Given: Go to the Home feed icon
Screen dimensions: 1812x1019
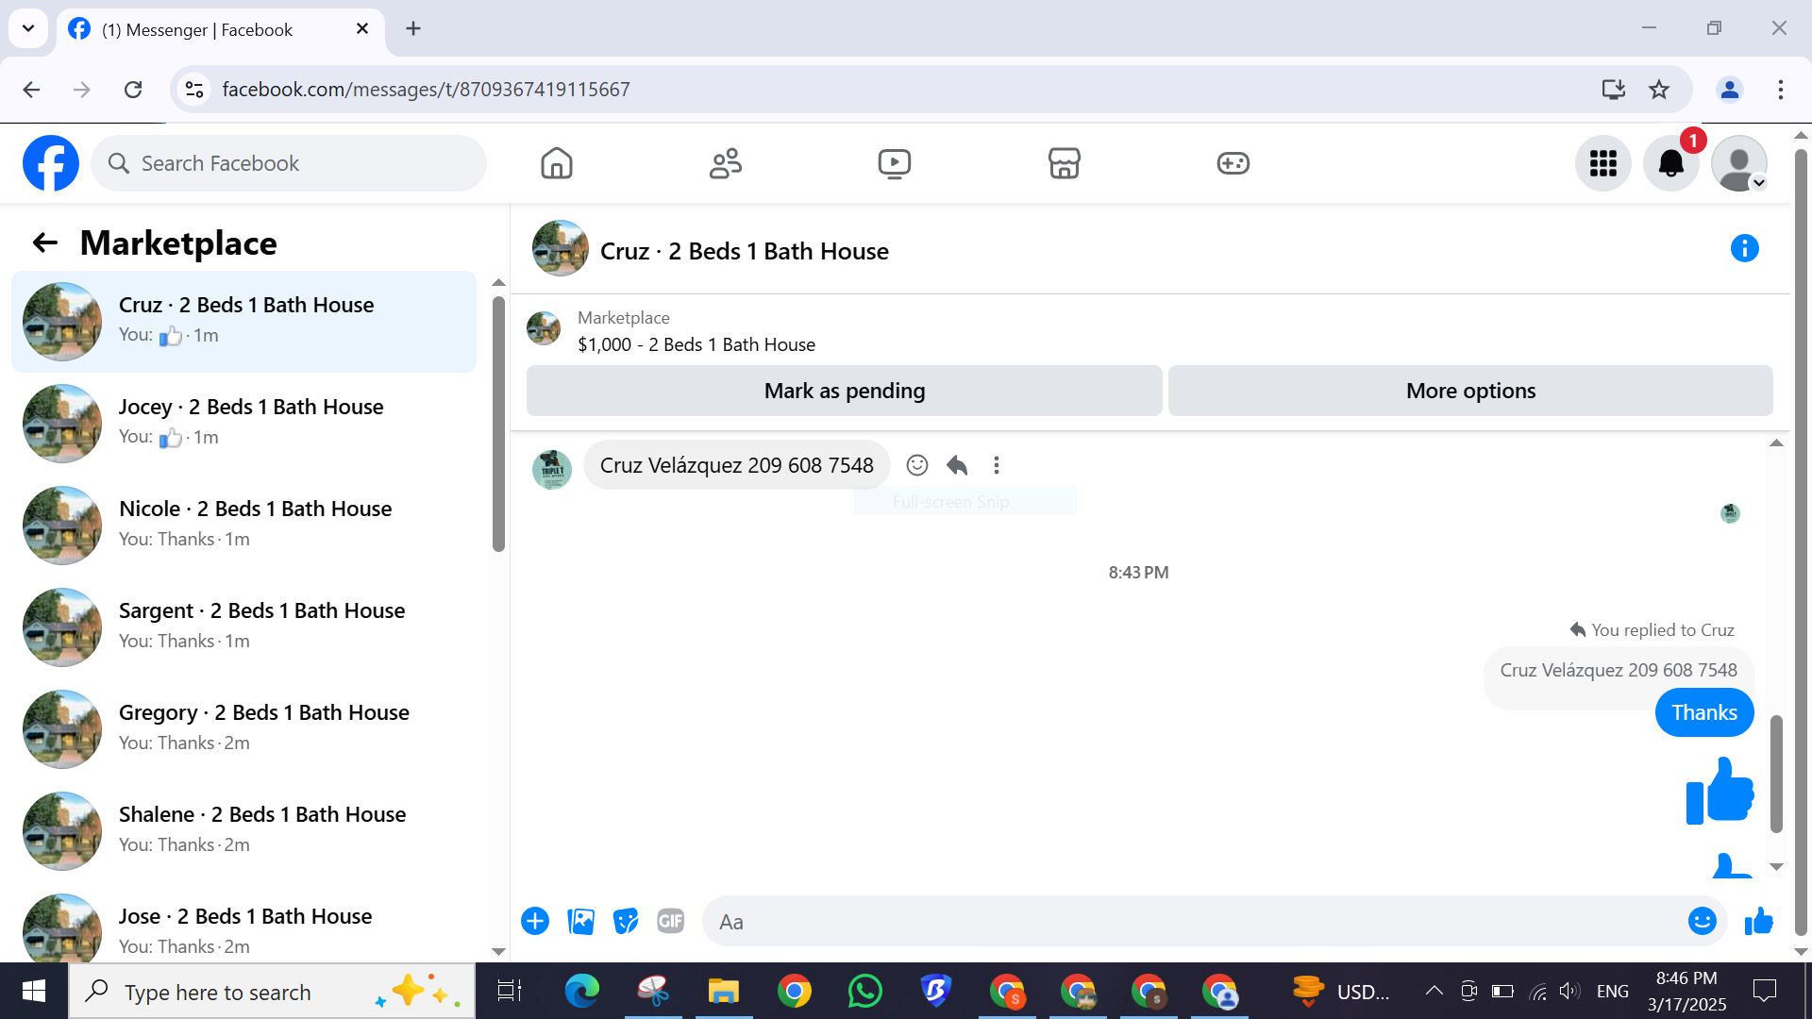Looking at the screenshot, I should pos(557,163).
